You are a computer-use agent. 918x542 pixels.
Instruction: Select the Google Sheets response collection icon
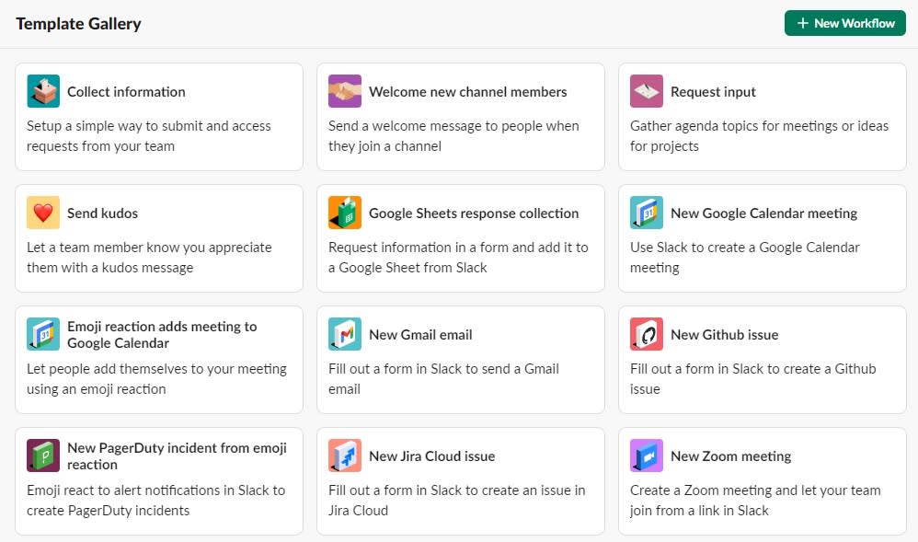click(345, 213)
